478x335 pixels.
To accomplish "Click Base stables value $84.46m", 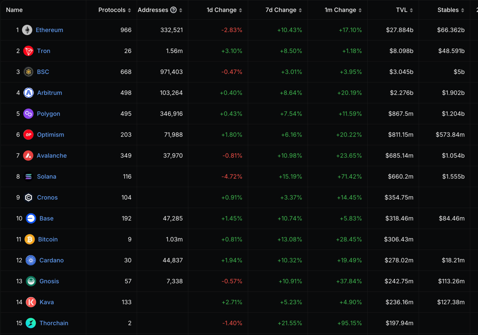I will [x=452, y=218].
